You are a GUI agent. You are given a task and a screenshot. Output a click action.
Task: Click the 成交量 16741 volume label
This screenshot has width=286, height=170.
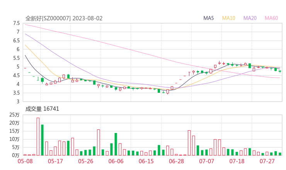[42, 109]
